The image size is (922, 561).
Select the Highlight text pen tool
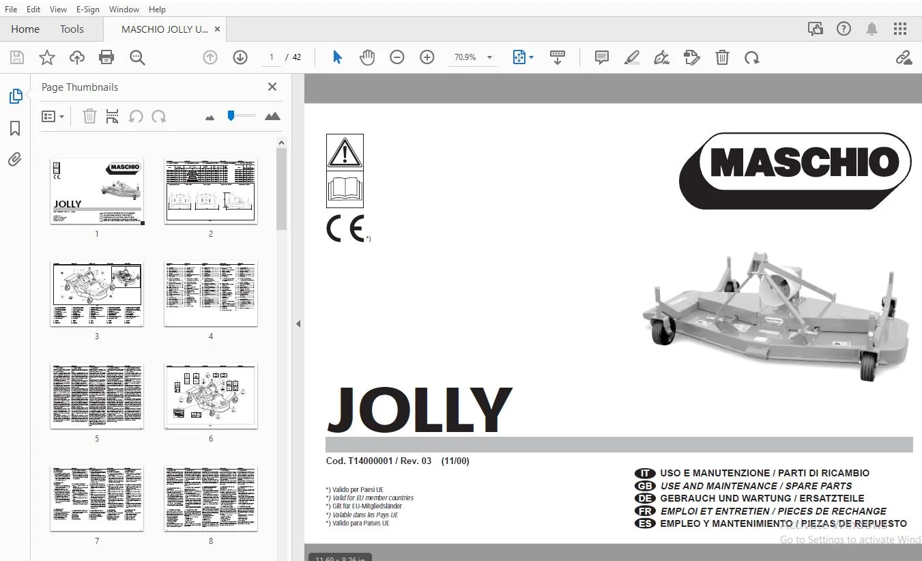pyautogui.click(x=632, y=58)
